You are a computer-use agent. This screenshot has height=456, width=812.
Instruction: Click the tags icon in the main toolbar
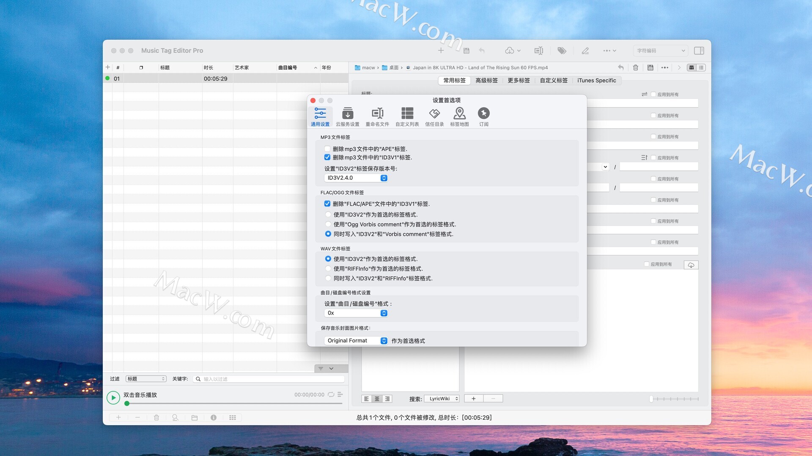click(x=562, y=51)
